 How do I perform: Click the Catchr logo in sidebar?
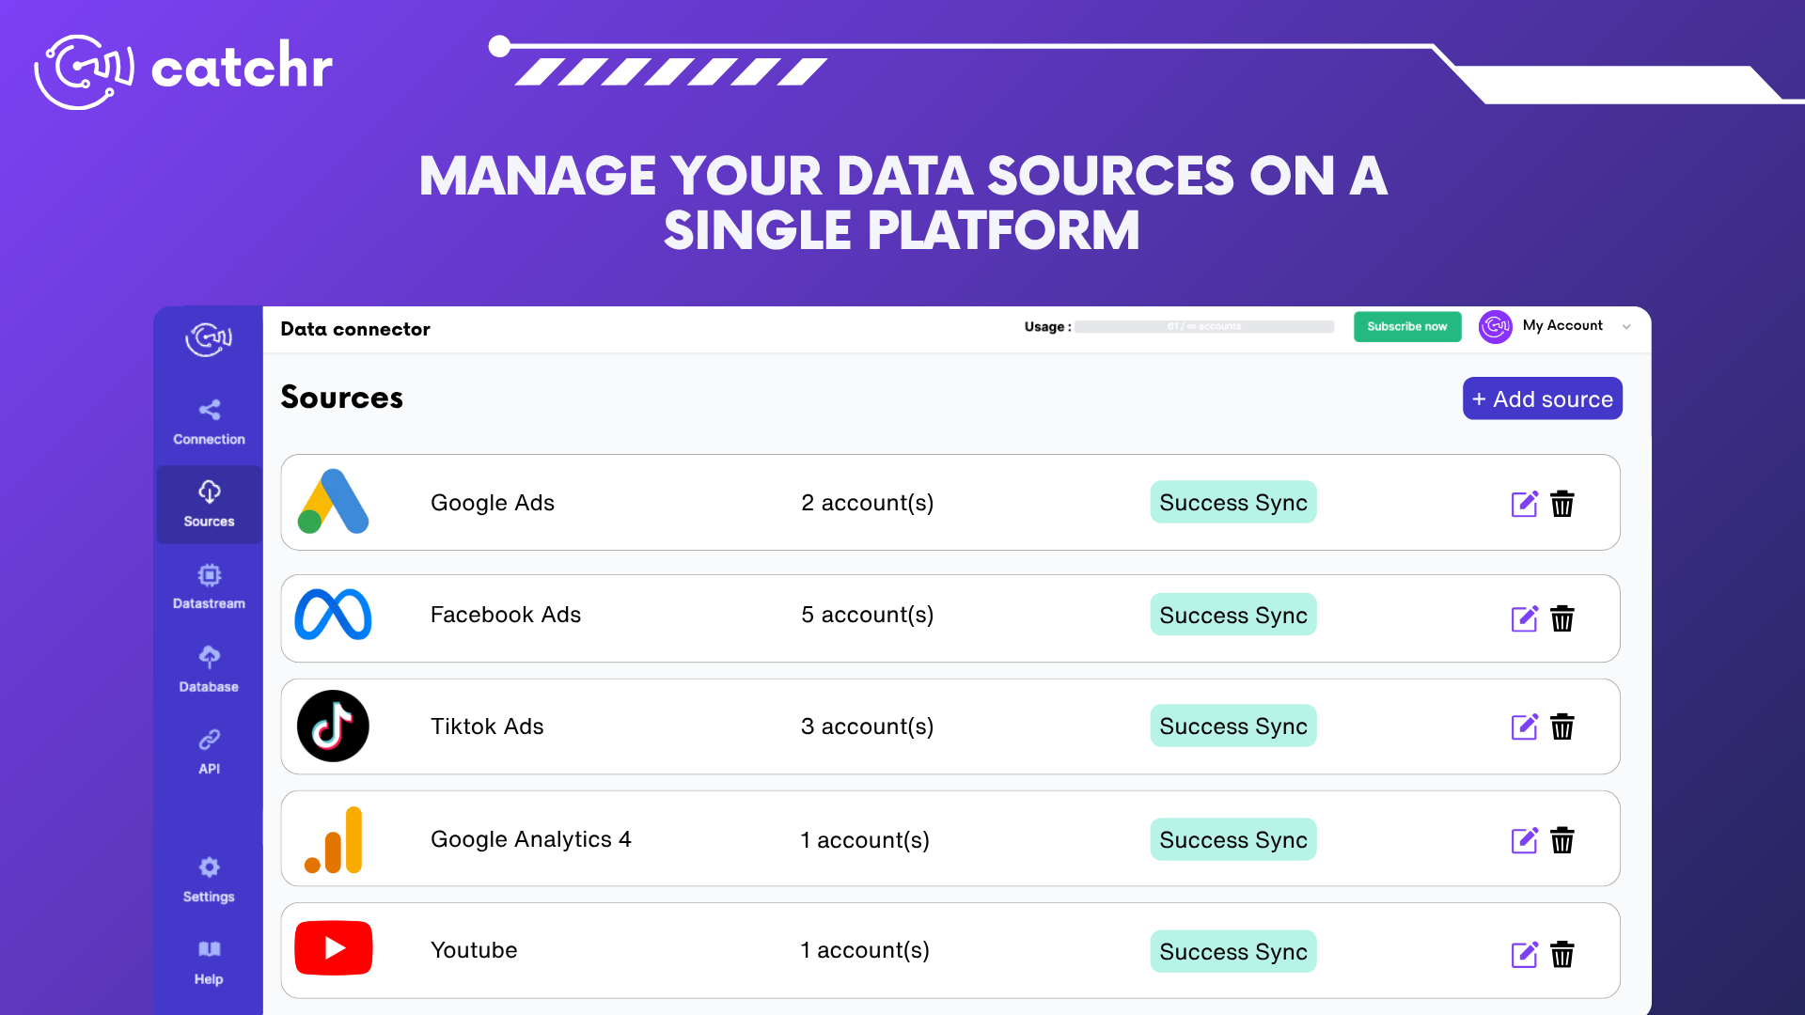coord(209,338)
